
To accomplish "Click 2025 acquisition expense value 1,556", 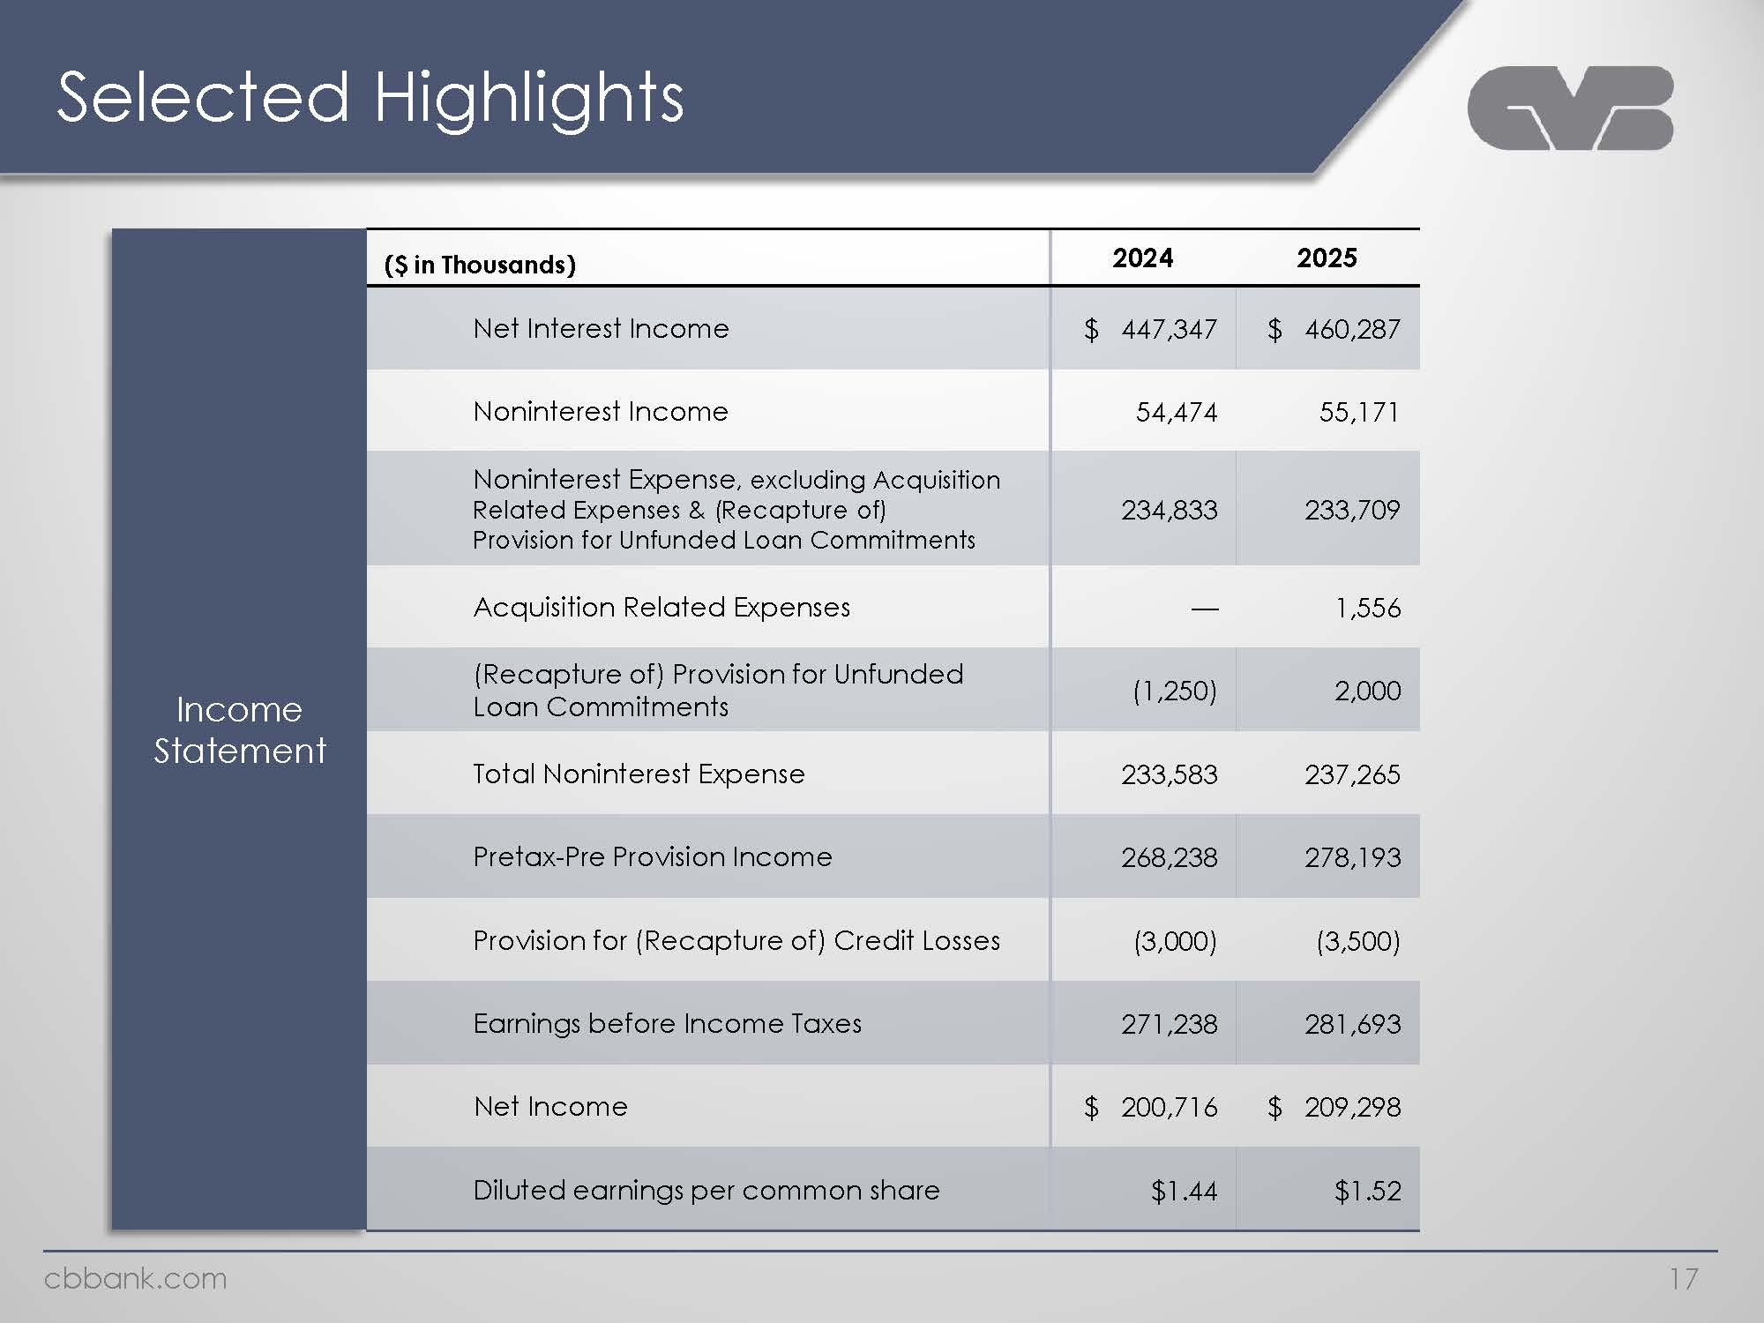I will click(x=1367, y=608).
